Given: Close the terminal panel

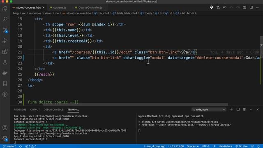Looking at the screenshot, I should click(258, 109).
